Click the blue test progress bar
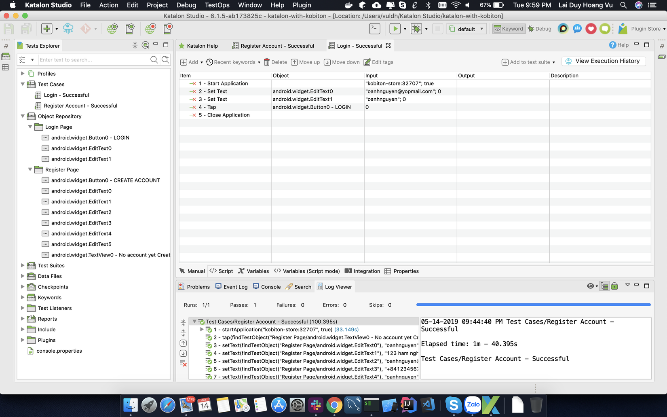 coord(533,305)
